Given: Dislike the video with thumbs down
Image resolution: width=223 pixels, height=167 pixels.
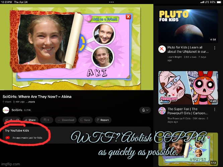Looking at the screenshot, I should pos(17,120).
